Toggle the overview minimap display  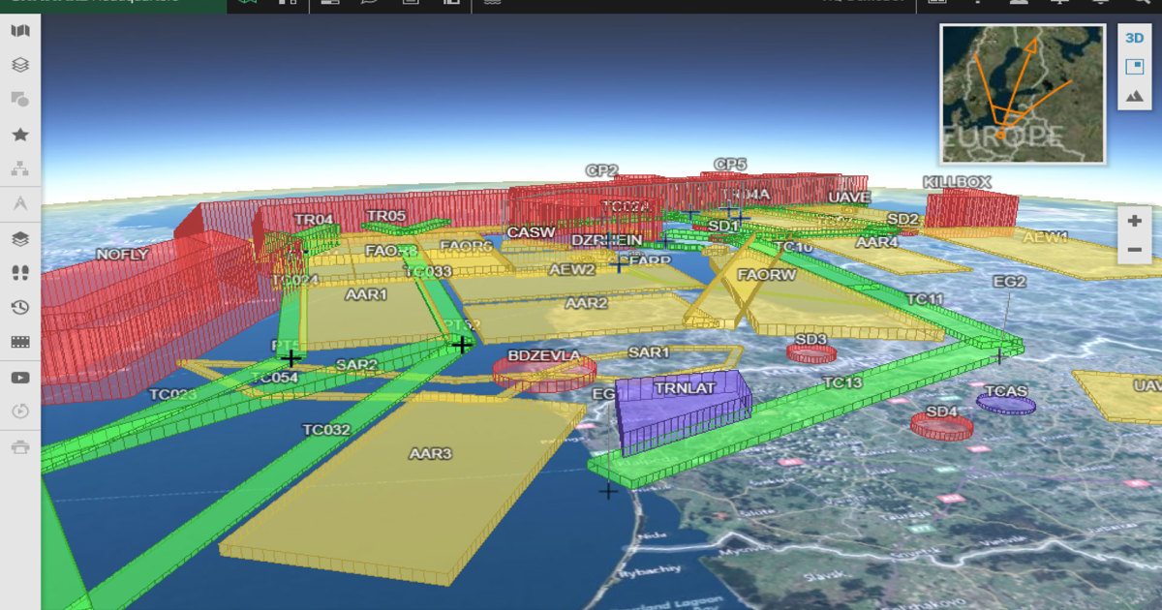click(x=1133, y=67)
